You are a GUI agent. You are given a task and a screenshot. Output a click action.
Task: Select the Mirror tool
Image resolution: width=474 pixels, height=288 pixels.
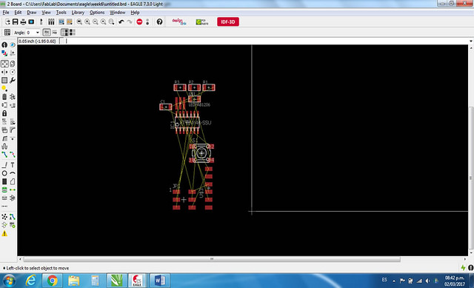[4, 72]
